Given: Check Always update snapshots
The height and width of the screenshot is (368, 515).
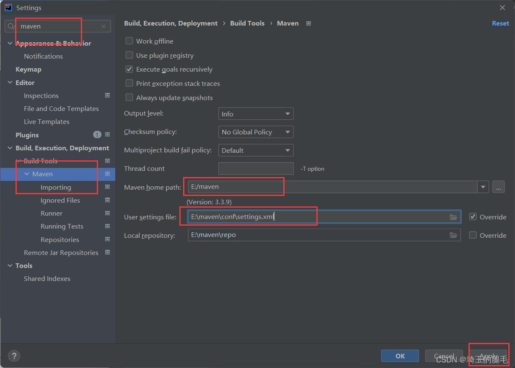Looking at the screenshot, I should point(129,98).
